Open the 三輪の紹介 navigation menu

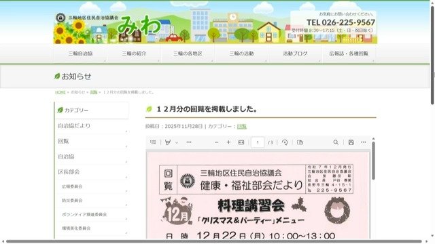point(134,54)
